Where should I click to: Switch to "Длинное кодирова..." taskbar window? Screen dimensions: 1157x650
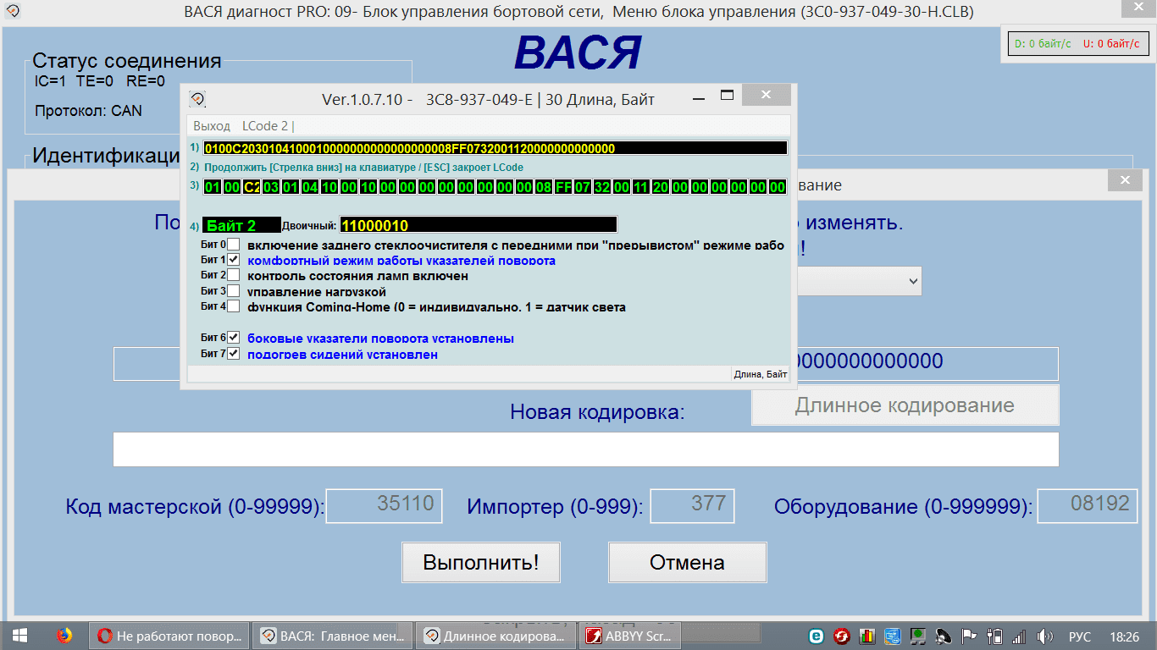tap(495, 636)
